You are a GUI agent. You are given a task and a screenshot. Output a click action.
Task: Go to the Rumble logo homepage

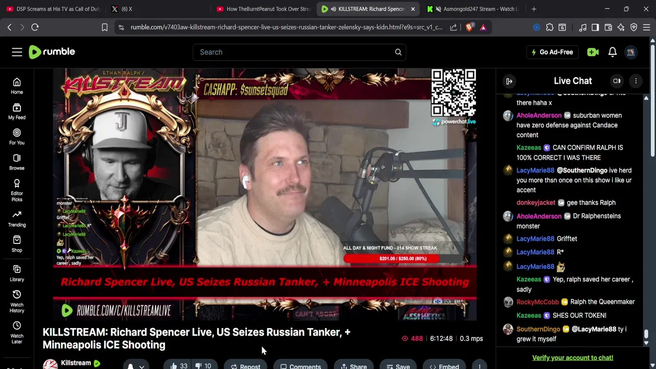click(x=52, y=52)
